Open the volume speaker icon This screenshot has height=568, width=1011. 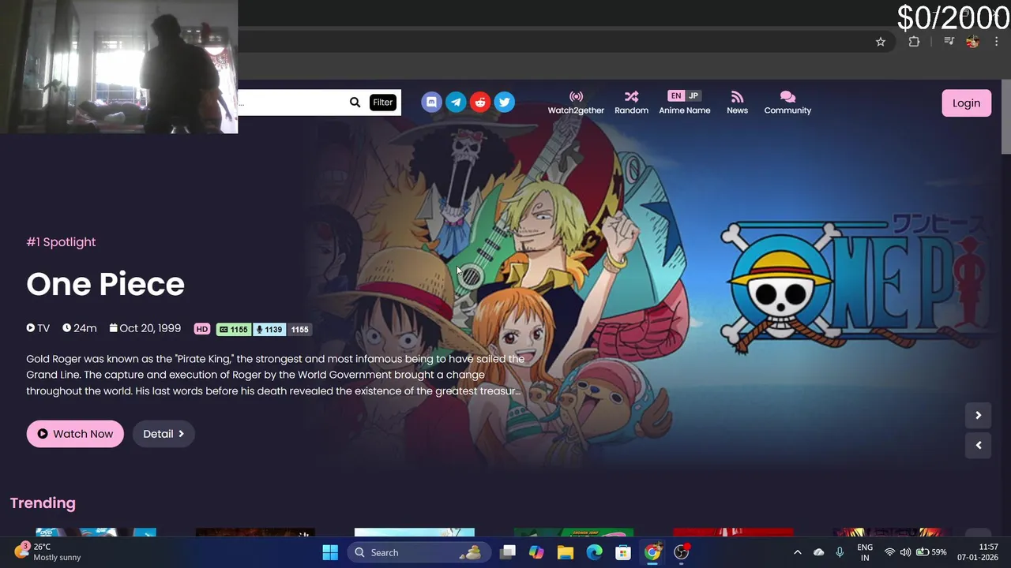click(905, 552)
